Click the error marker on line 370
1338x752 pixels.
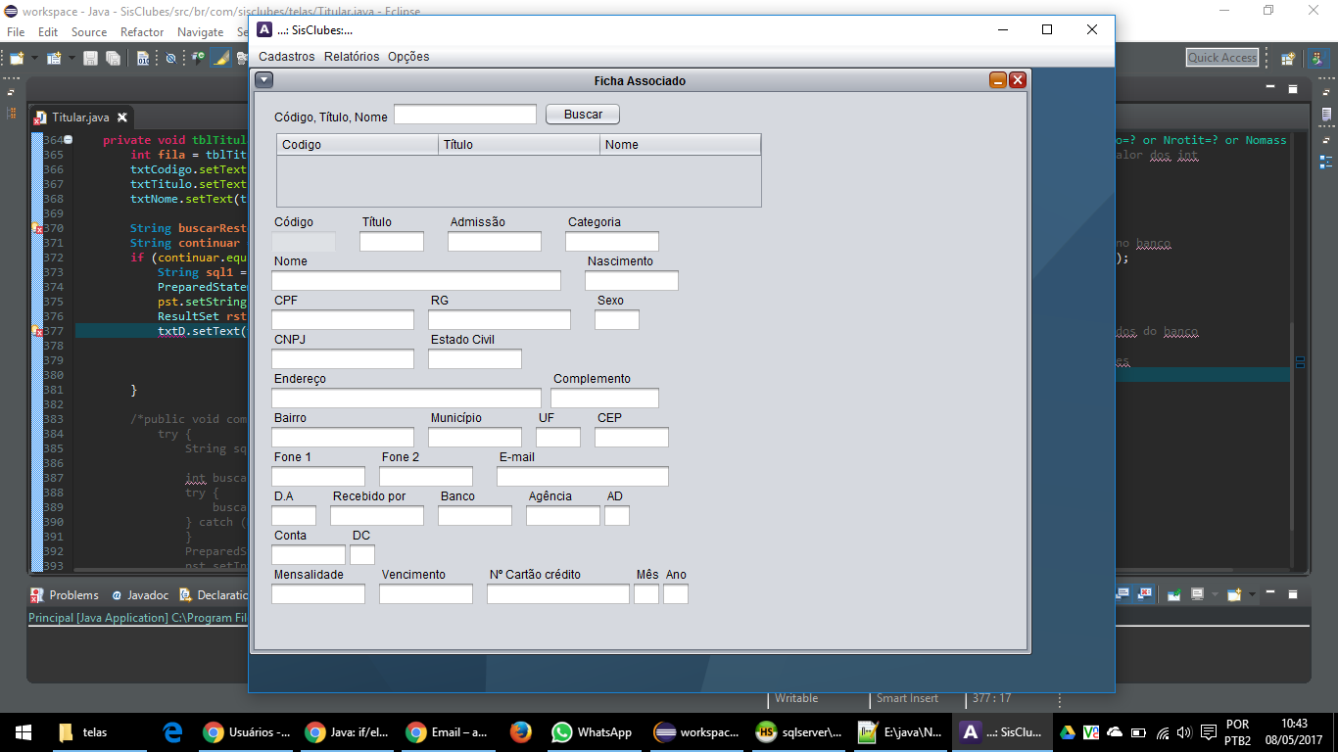(37, 228)
